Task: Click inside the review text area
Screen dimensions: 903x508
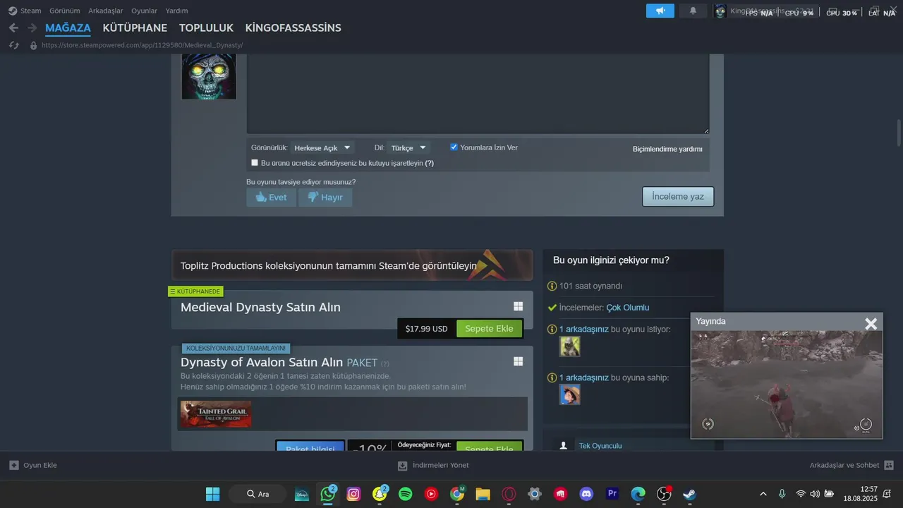Action: click(478, 94)
